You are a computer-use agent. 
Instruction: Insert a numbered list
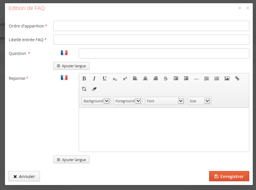point(206,79)
